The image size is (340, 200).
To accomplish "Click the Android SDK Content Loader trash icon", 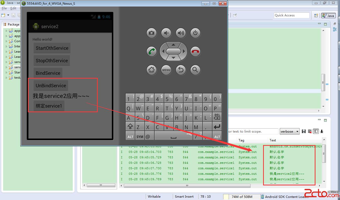I will pos(262,197).
